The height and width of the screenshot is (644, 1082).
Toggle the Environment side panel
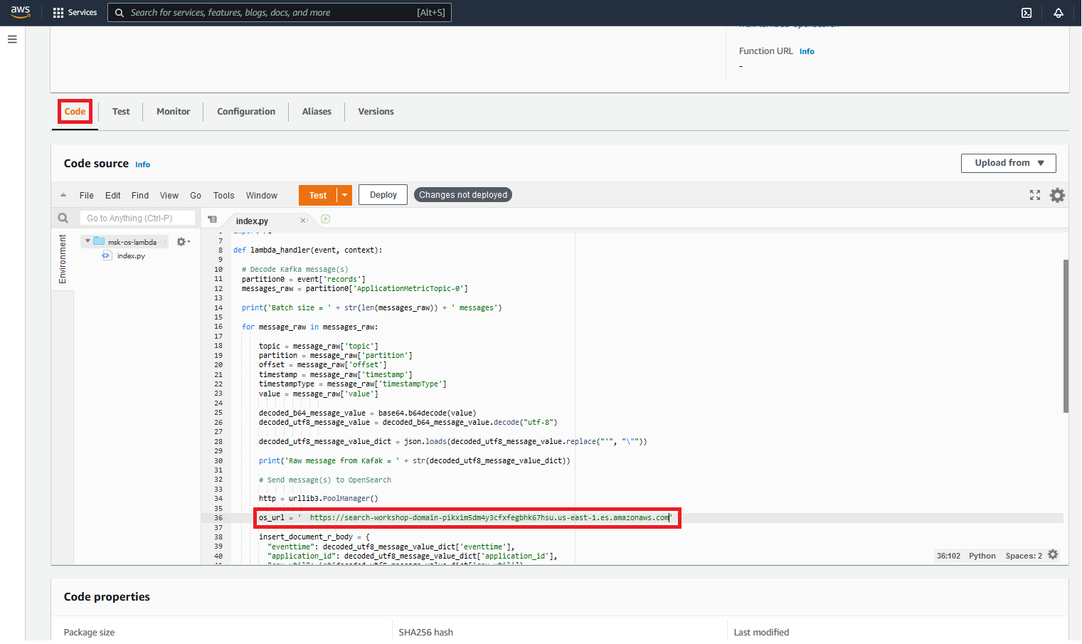[x=63, y=259]
